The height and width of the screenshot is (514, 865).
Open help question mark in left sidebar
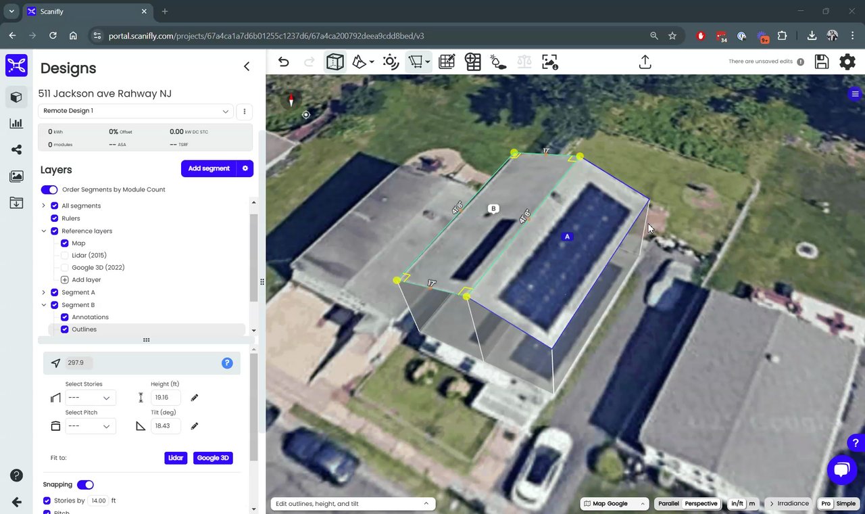16,475
